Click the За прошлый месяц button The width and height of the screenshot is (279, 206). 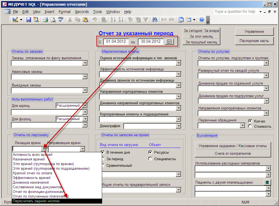point(201,42)
